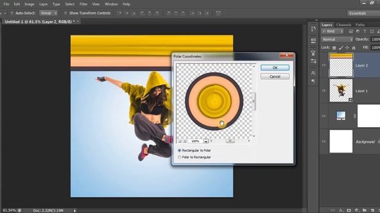Open the File menu
380x213 pixels.
6,4
